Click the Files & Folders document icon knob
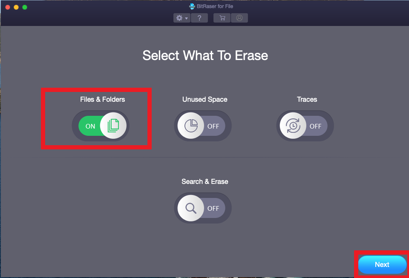The height and width of the screenshot is (278, 409). pos(113,126)
